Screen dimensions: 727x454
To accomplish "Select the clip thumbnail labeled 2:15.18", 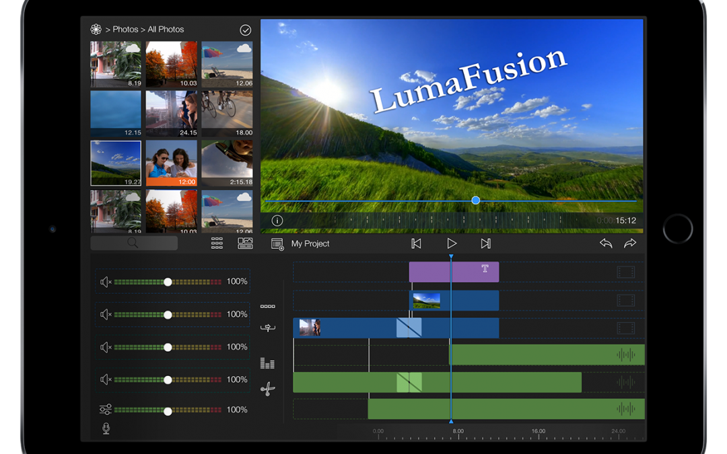I will coord(228,163).
